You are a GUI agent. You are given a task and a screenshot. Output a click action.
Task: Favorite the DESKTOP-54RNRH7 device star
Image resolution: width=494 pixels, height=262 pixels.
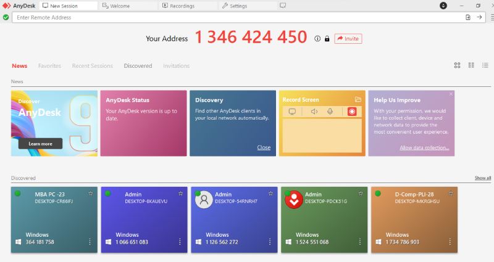[270, 194]
